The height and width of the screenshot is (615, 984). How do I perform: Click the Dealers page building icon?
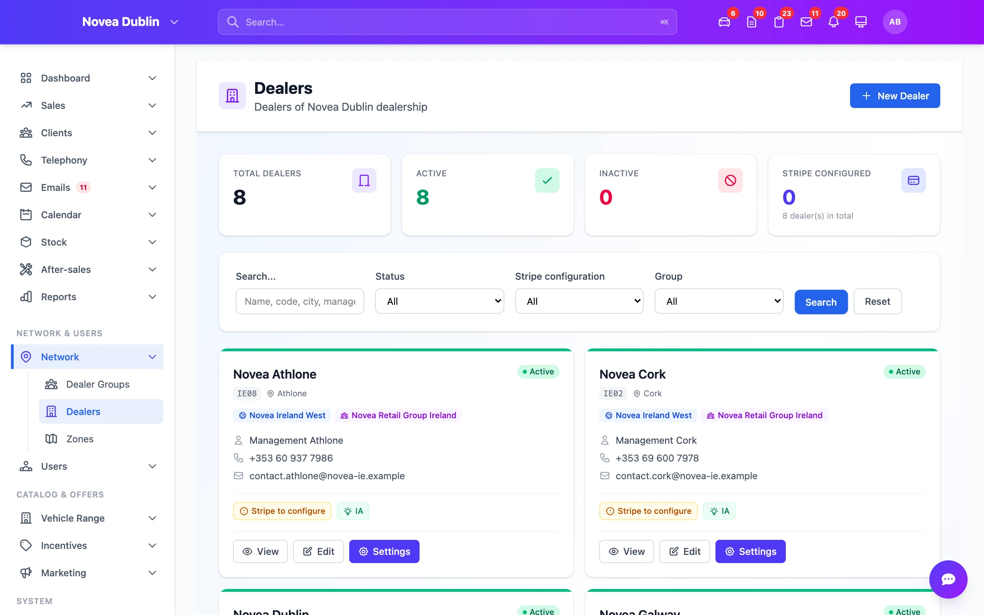pos(232,96)
